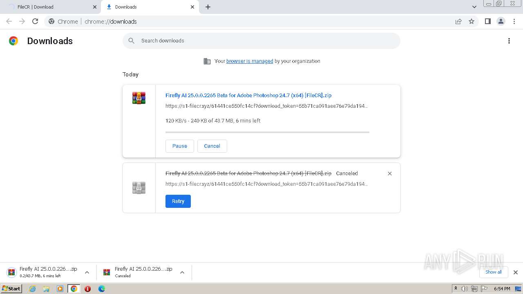Click the Windows Start button
Viewport: 523px width, 294px height.
coord(11,289)
